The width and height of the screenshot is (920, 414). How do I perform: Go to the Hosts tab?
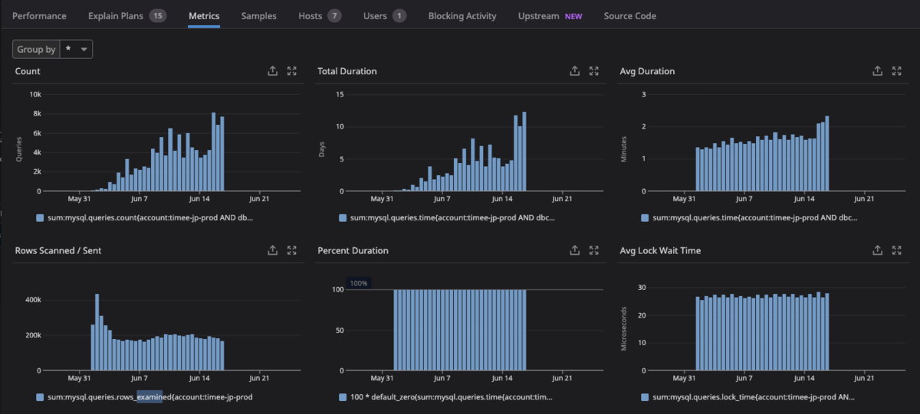coord(320,15)
